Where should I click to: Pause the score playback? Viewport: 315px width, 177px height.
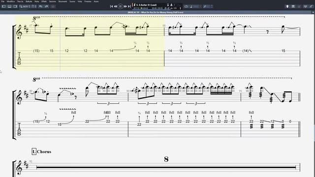click(120, 6)
